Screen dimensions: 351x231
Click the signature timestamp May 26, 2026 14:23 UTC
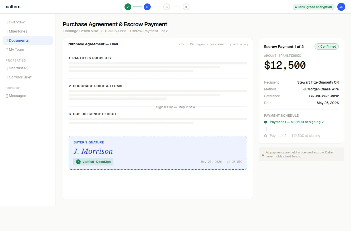click(222, 162)
